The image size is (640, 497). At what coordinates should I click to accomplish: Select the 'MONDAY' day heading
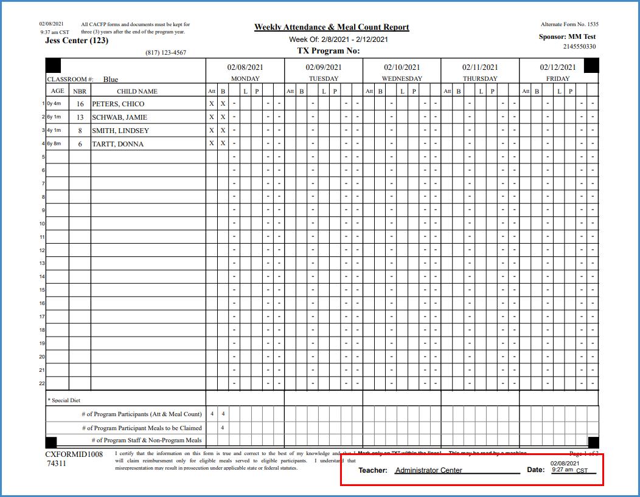point(245,79)
